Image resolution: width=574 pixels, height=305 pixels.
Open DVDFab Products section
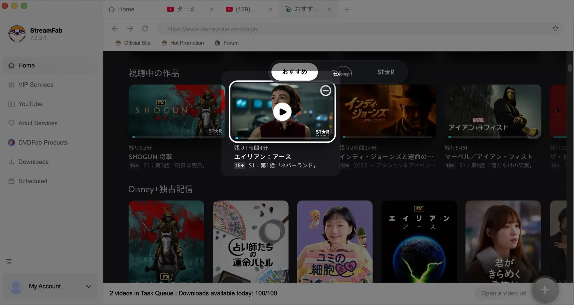(x=50, y=142)
